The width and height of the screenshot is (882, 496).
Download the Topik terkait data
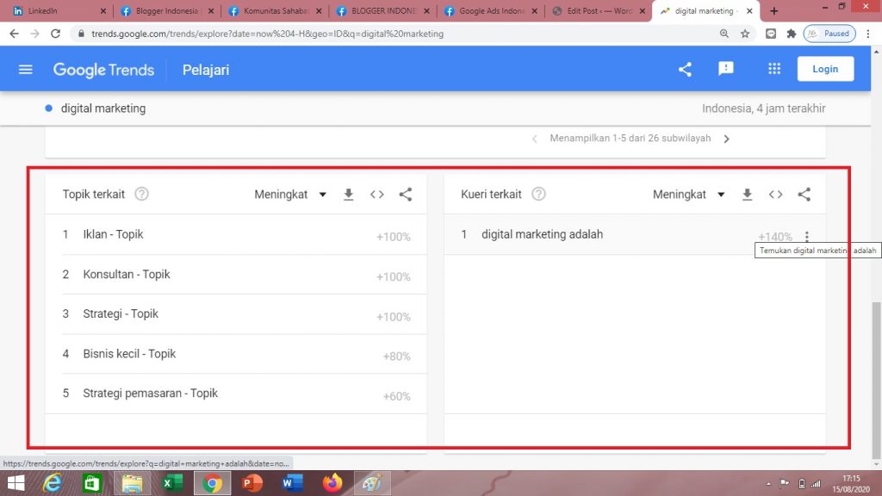click(x=349, y=195)
